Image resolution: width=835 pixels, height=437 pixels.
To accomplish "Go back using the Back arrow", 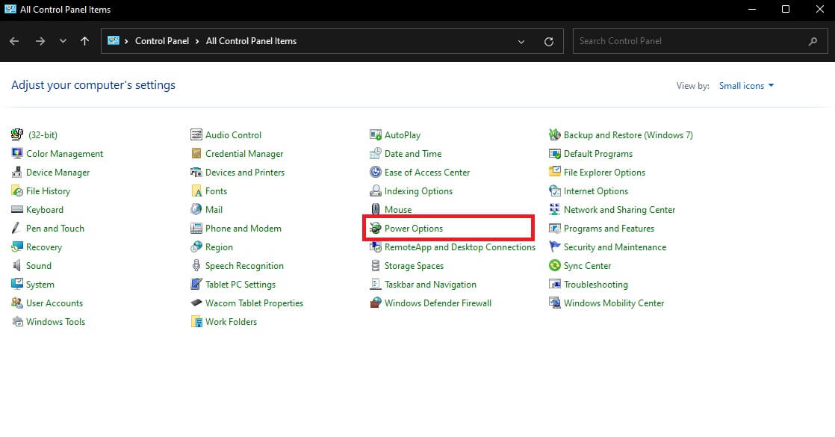I will click(14, 42).
